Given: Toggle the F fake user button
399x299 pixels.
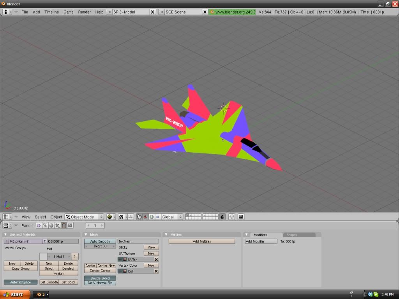Looking at the screenshot, I should click(44, 241).
